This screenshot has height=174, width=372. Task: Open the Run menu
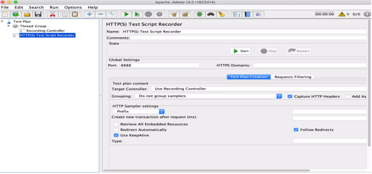pyautogui.click(x=54, y=7)
